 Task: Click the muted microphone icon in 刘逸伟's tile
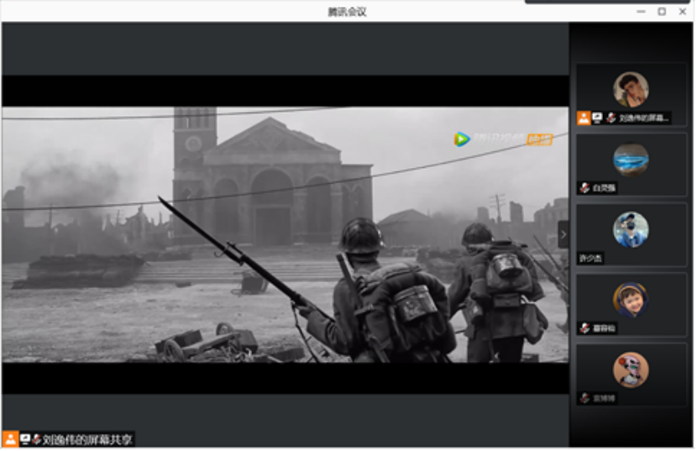tap(611, 118)
